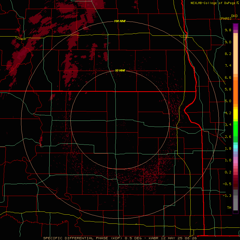Click the 9.8 value on the color scale
Viewport: 240px width, 240px height.
(x=228, y=30)
